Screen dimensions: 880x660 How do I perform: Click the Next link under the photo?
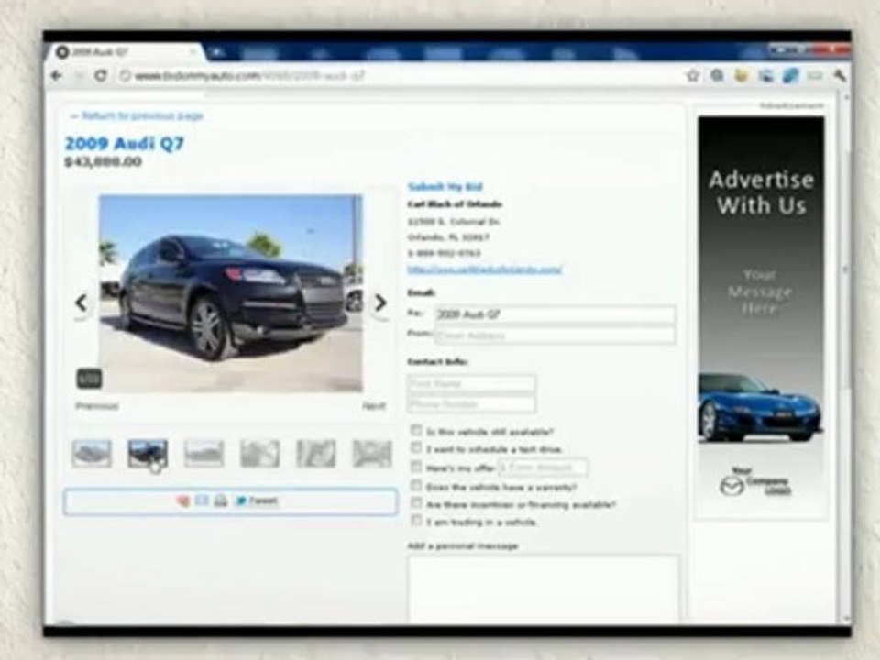point(374,406)
